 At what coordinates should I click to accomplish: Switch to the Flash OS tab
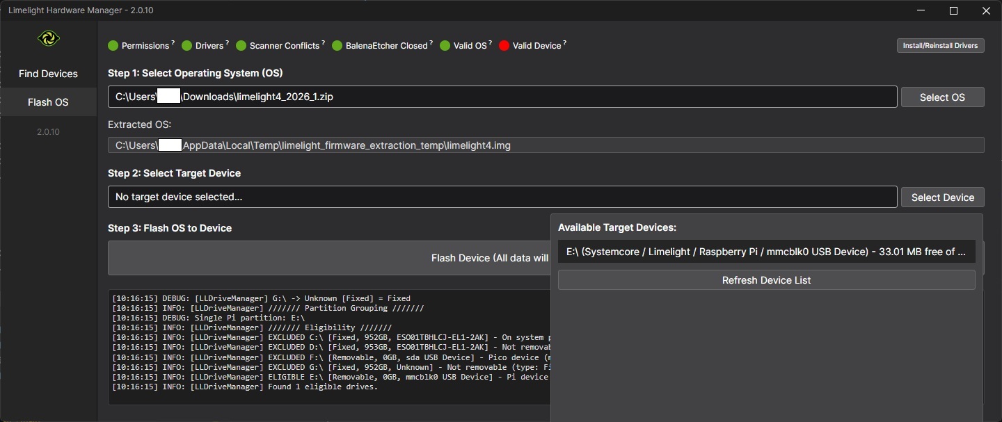point(48,102)
